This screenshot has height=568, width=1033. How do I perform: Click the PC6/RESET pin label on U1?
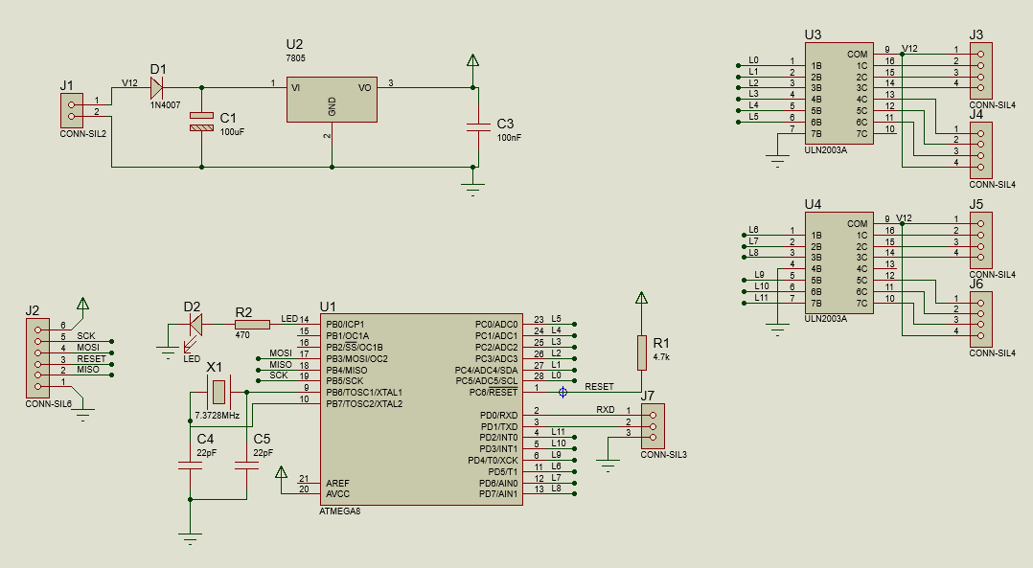click(494, 393)
